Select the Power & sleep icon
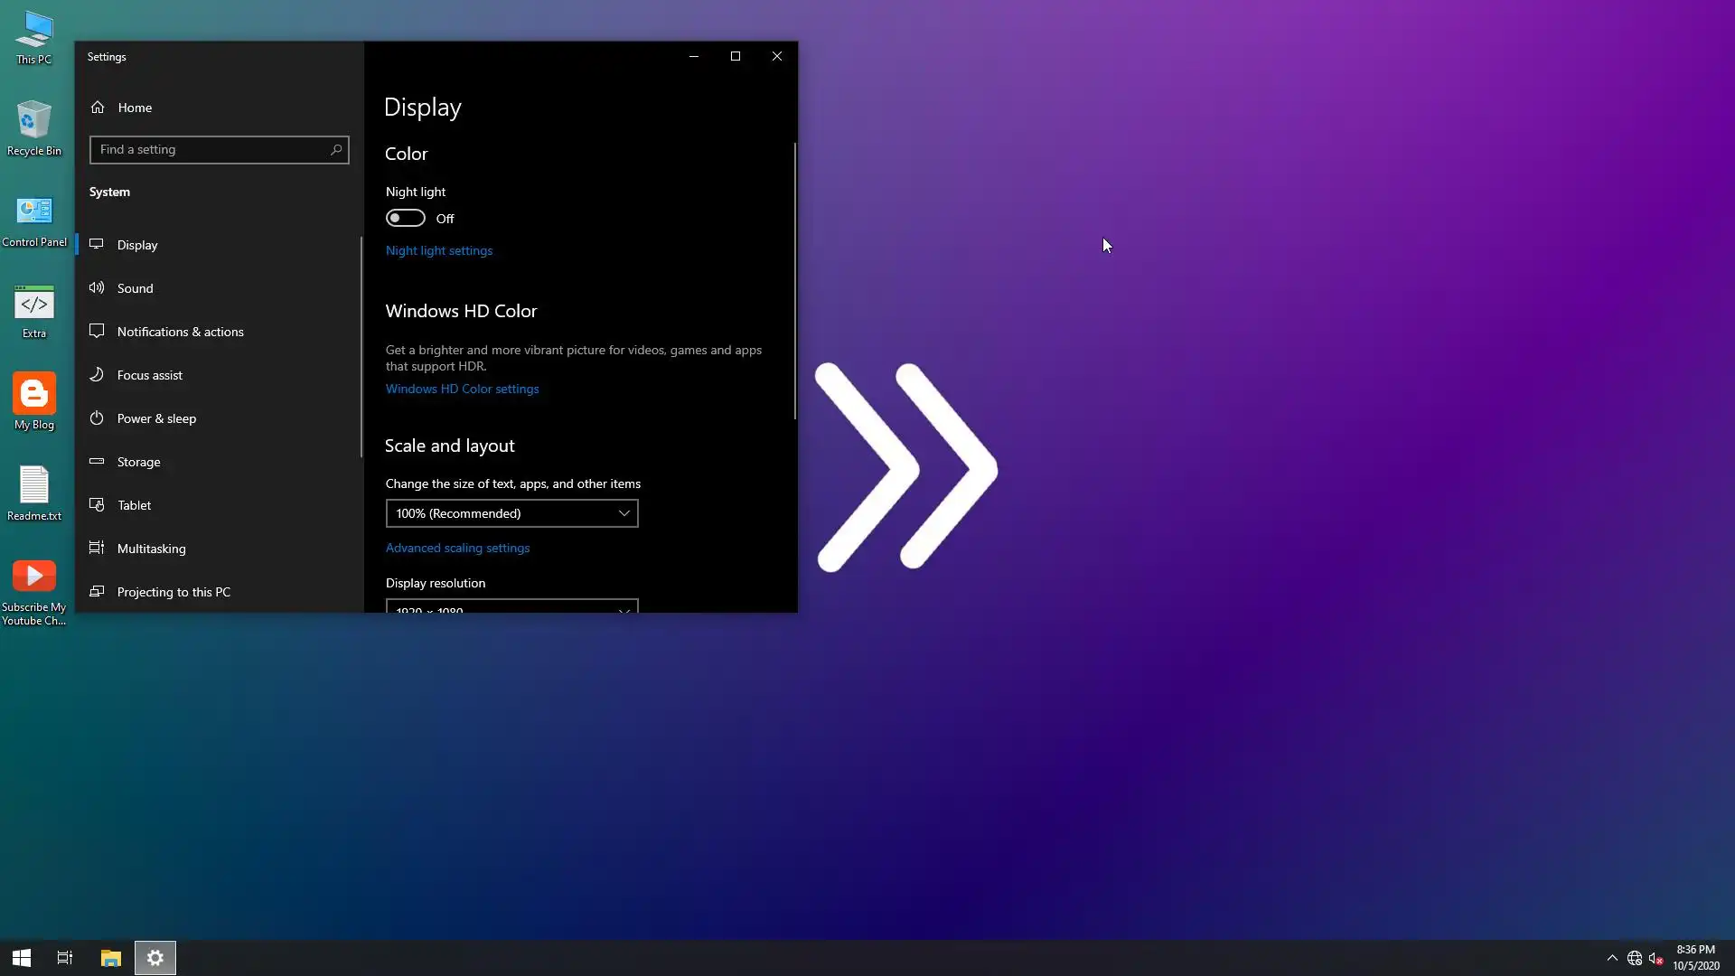1735x976 pixels. pyautogui.click(x=97, y=418)
